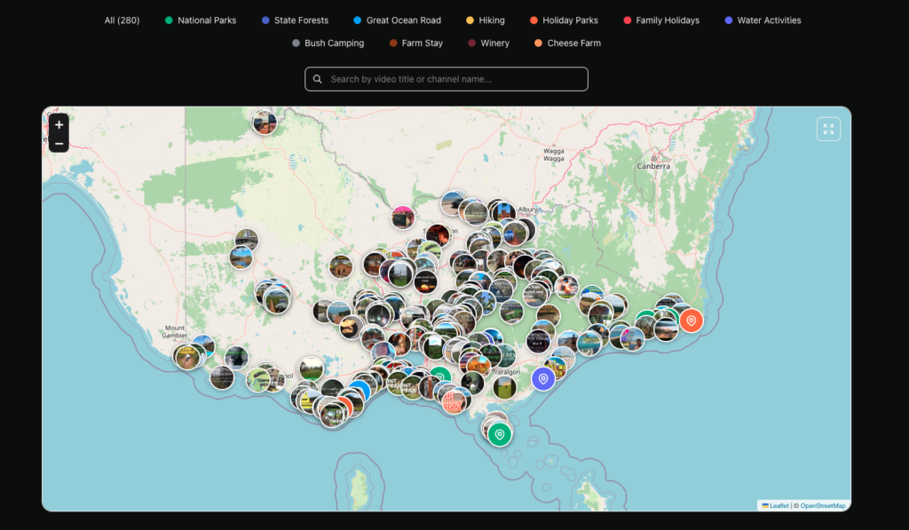Filter by Great Ocean Road
909x530 pixels.
coord(397,20)
